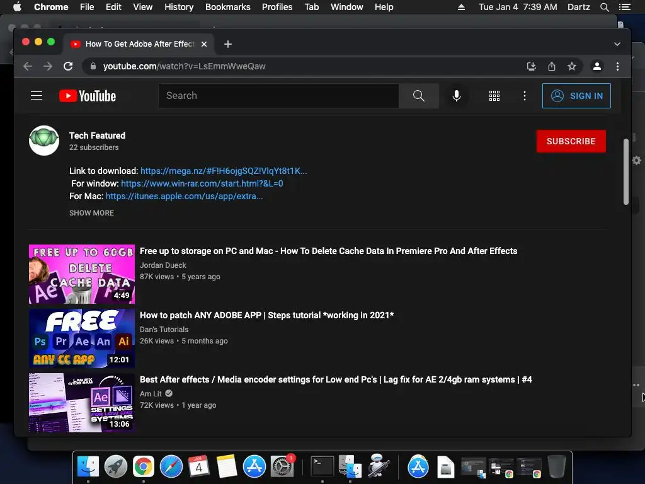Image resolution: width=645 pixels, height=484 pixels.
Task: Close the How To Get Adobe After Effects tab
Action: point(204,44)
